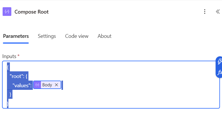Switch to the Parameters tab
This screenshot has height=119, width=222.
point(16,36)
